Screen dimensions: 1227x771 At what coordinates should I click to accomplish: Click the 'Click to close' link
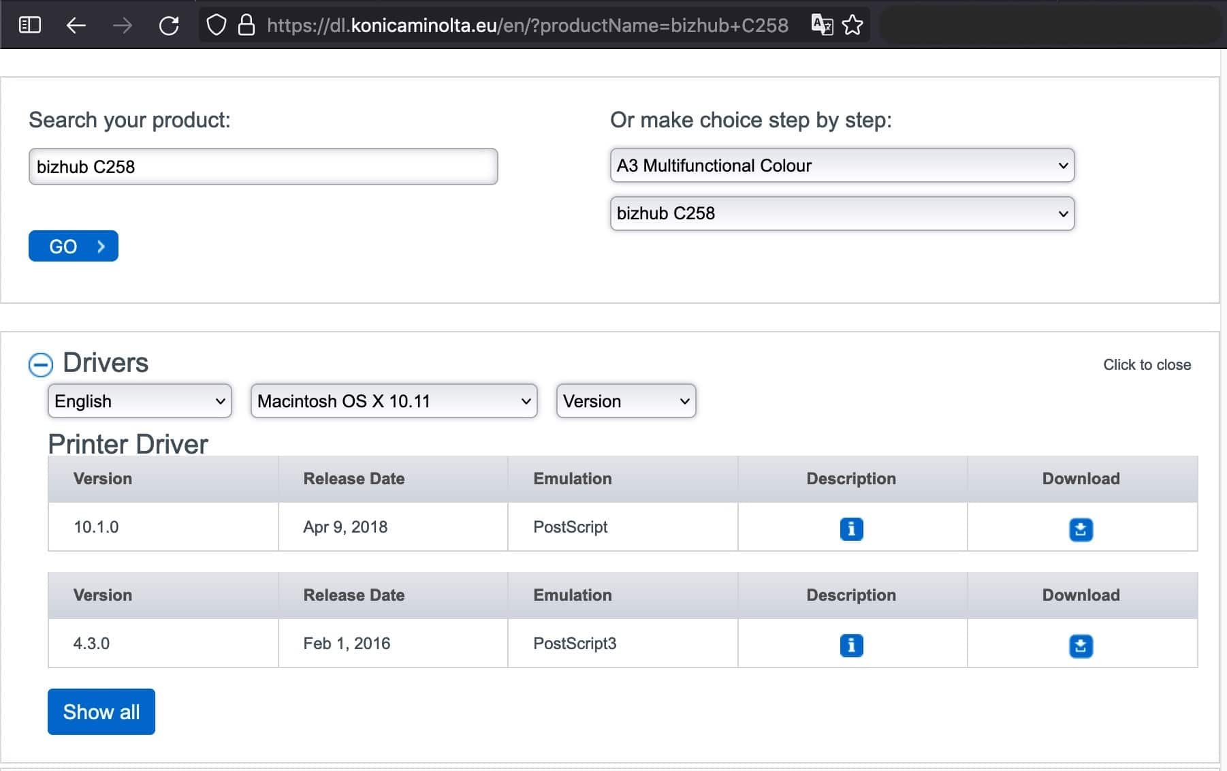[1147, 364]
